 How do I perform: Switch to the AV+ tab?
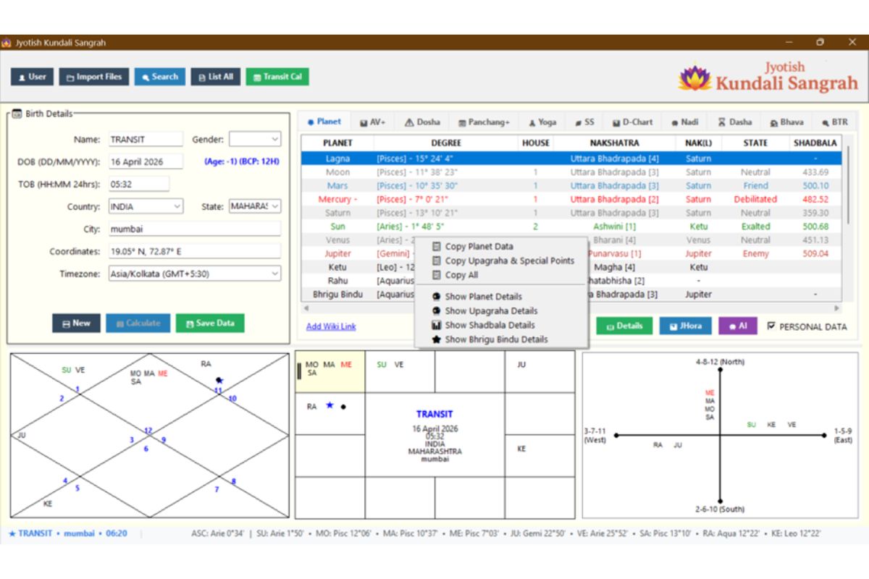click(373, 122)
